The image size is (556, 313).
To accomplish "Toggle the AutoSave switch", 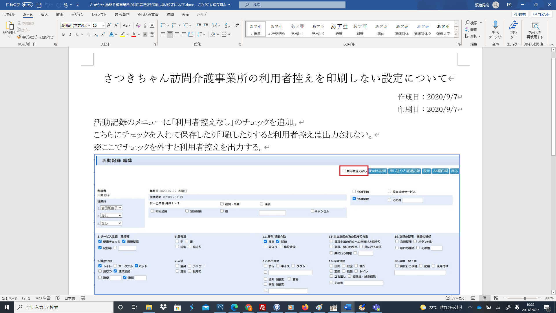I will (x=27, y=5).
